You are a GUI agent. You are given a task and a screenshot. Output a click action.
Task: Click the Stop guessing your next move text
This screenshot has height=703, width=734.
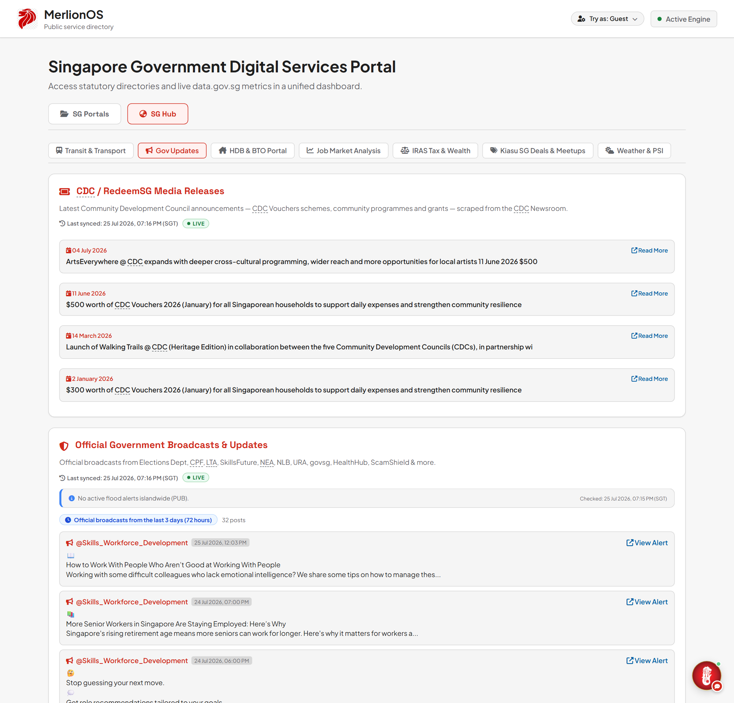115,683
